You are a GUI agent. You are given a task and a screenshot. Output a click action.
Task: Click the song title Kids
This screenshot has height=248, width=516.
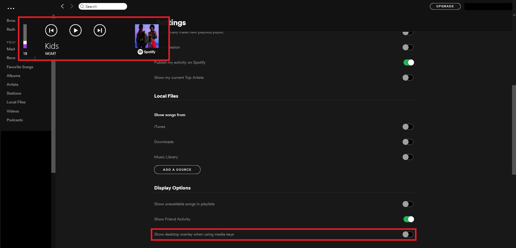52,46
